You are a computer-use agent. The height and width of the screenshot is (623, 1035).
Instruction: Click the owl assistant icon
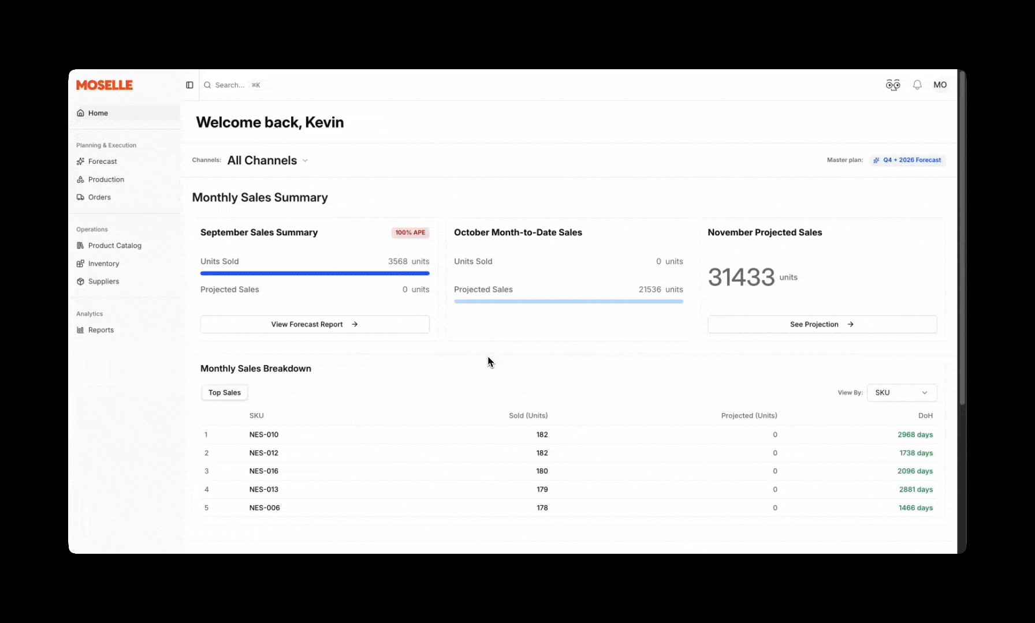(x=893, y=85)
